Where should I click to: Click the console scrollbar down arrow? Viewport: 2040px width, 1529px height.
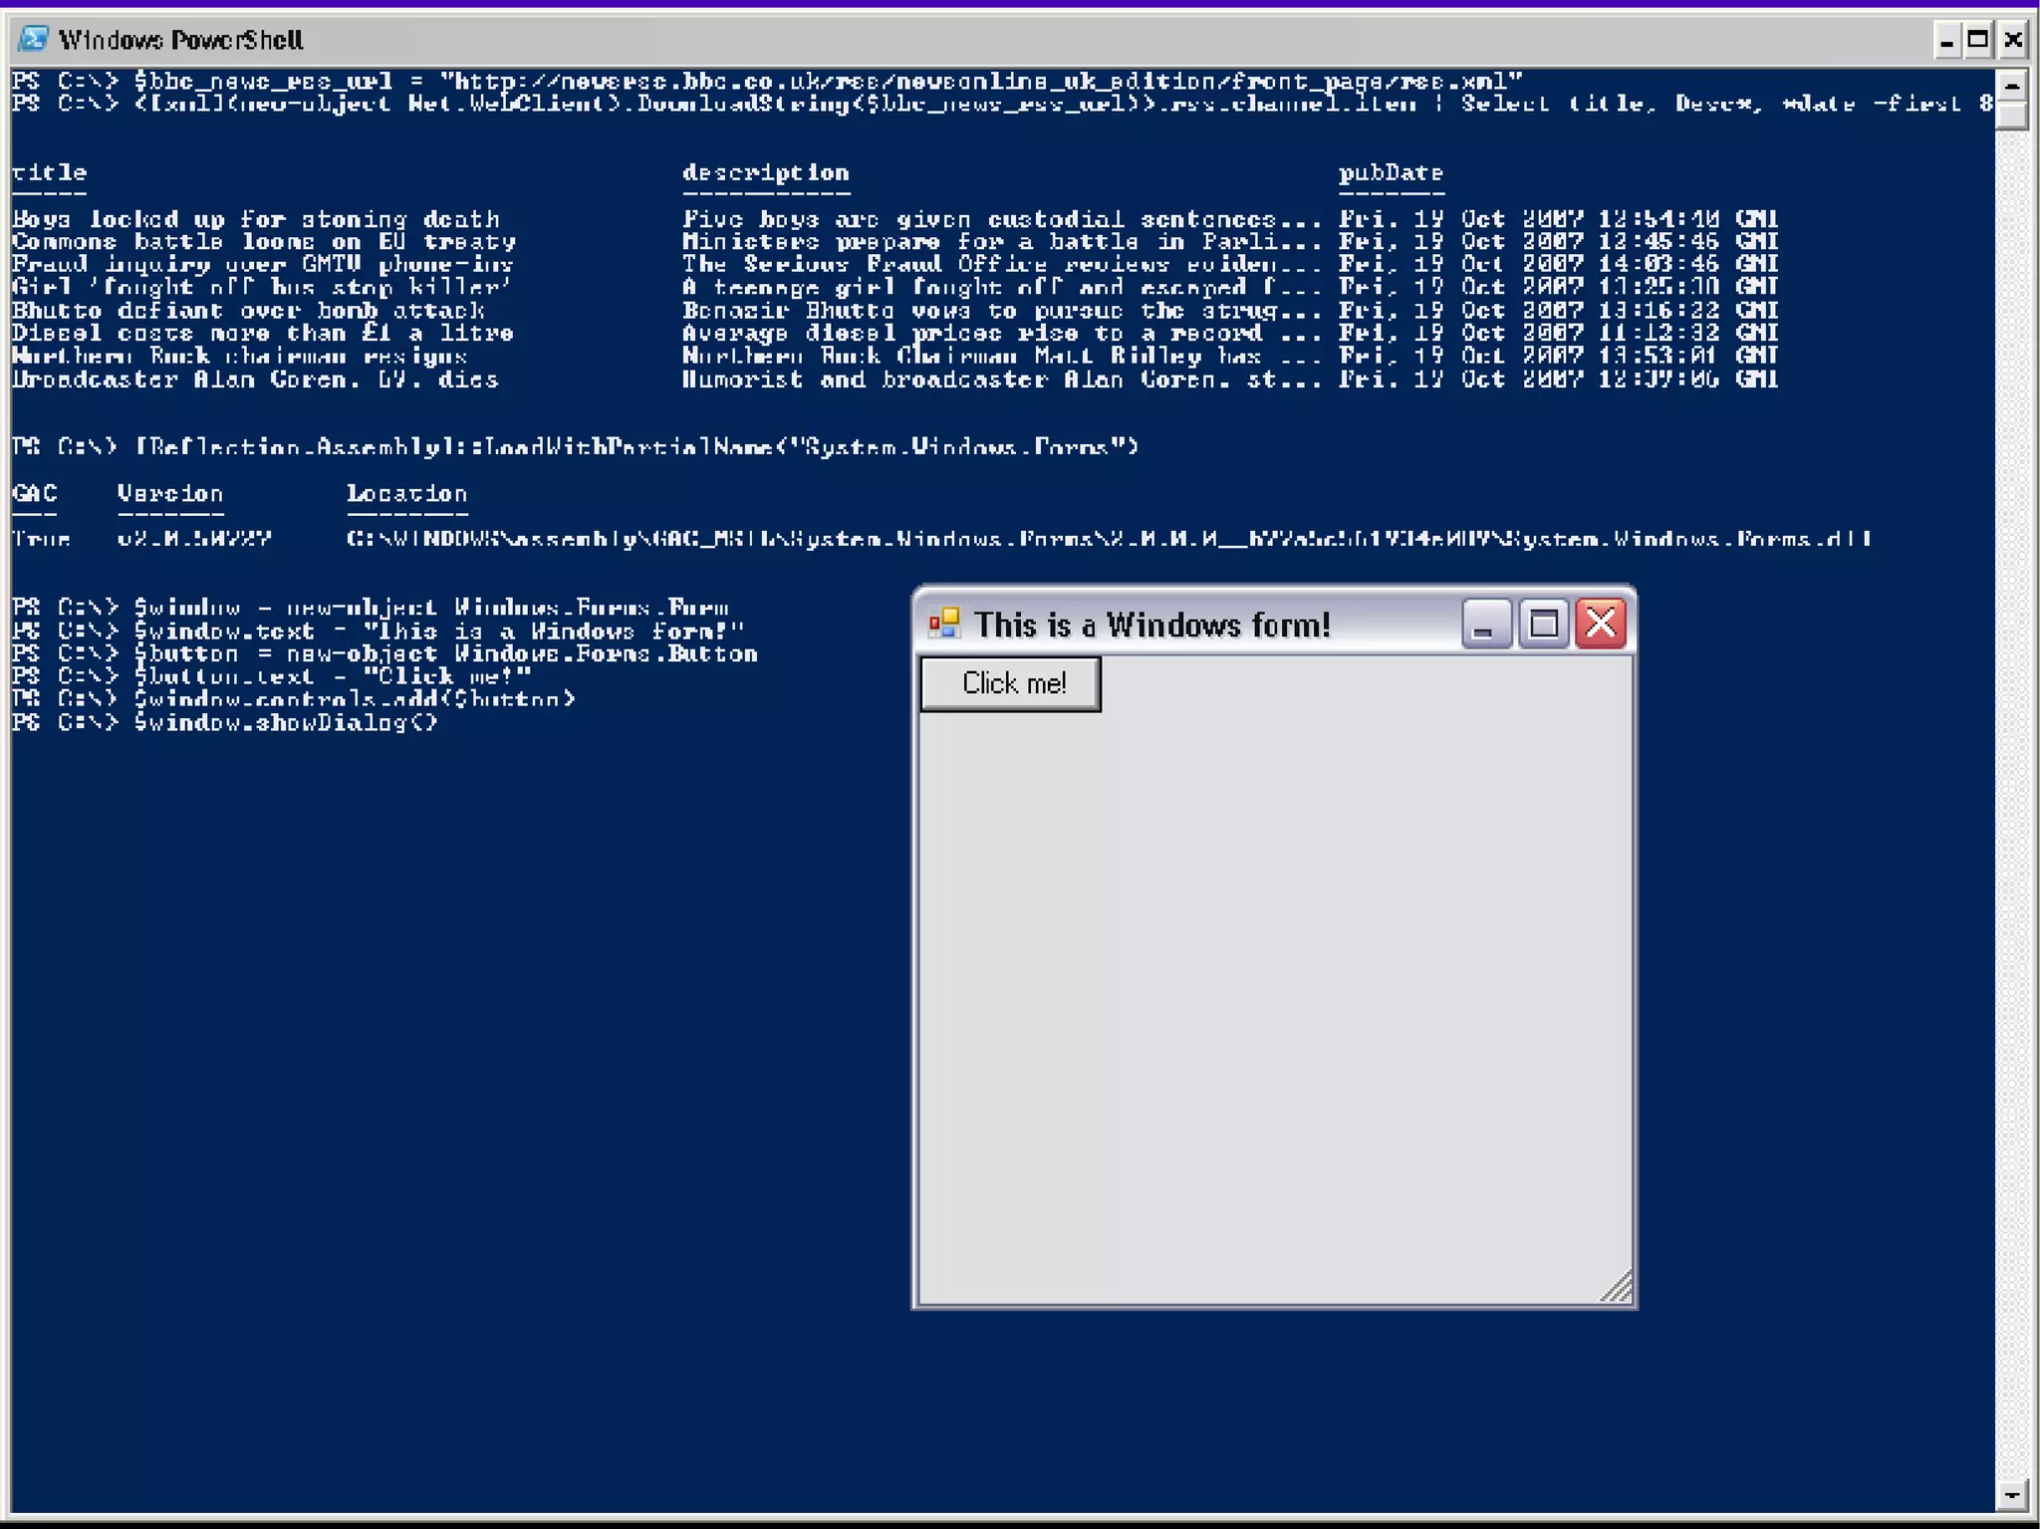click(x=2012, y=1495)
